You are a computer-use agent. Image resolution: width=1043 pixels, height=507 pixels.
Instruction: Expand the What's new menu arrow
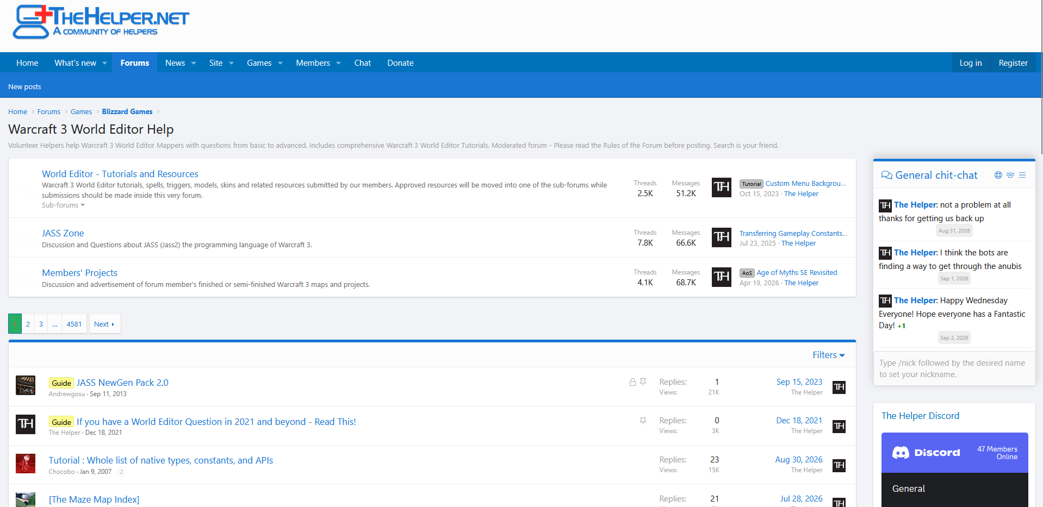pos(105,63)
